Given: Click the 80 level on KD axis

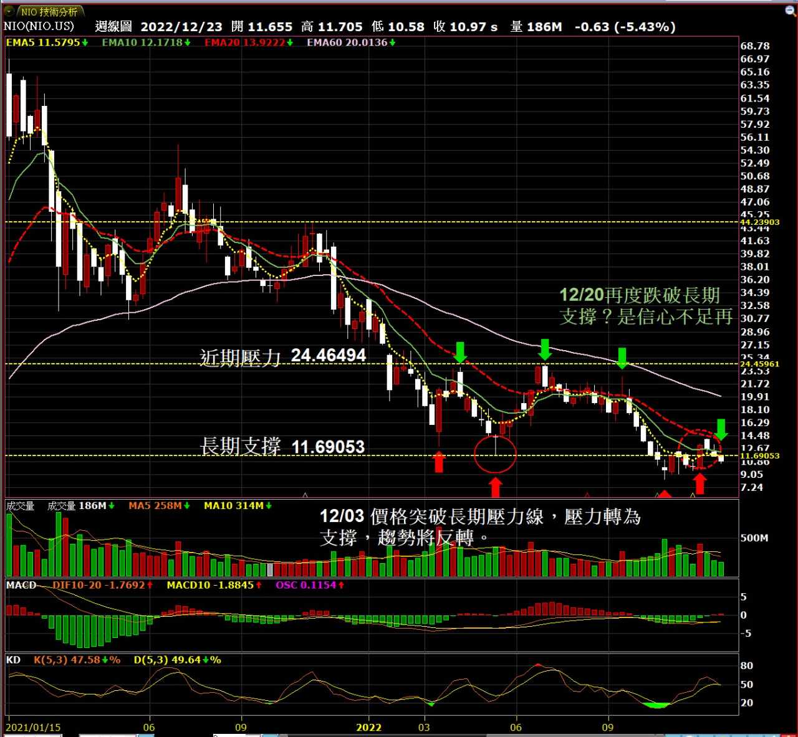Looking at the screenshot, I should coord(747,665).
